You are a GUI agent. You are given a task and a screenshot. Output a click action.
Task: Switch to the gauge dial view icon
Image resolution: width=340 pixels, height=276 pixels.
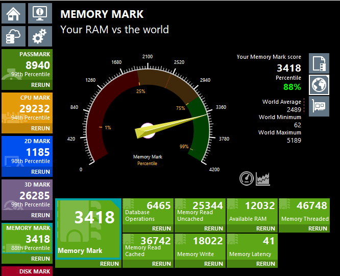point(247,178)
